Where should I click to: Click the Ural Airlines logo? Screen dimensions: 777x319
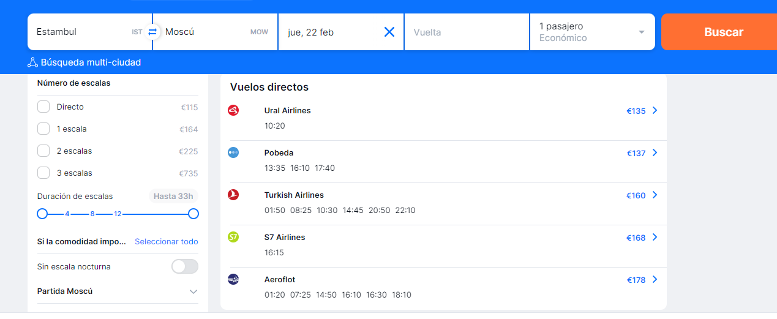tap(233, 110)
